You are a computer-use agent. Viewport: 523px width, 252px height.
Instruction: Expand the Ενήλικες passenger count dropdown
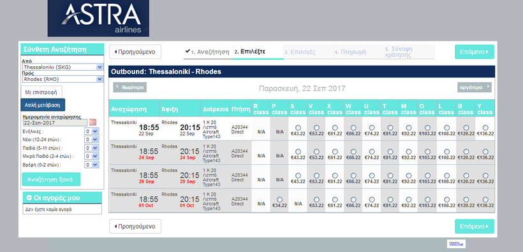point(91,131)
